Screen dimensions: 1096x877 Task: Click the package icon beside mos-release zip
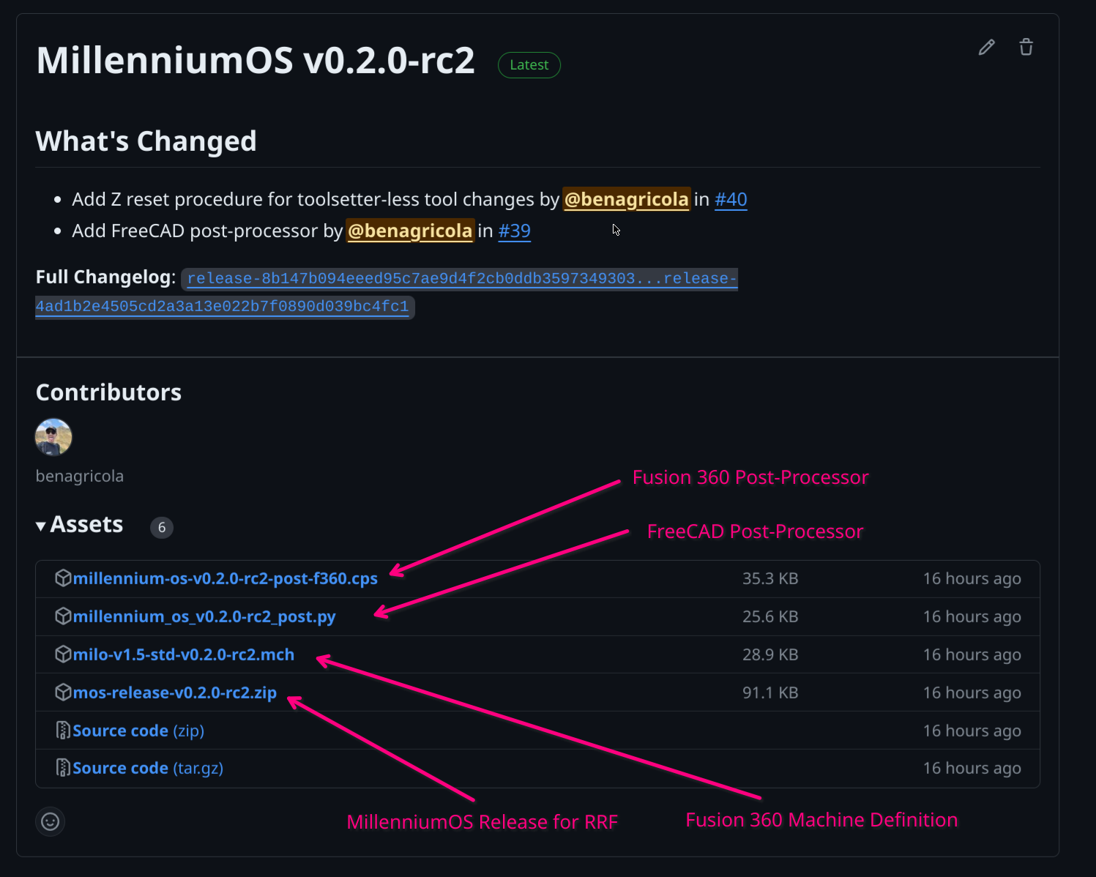click(63, 693)
